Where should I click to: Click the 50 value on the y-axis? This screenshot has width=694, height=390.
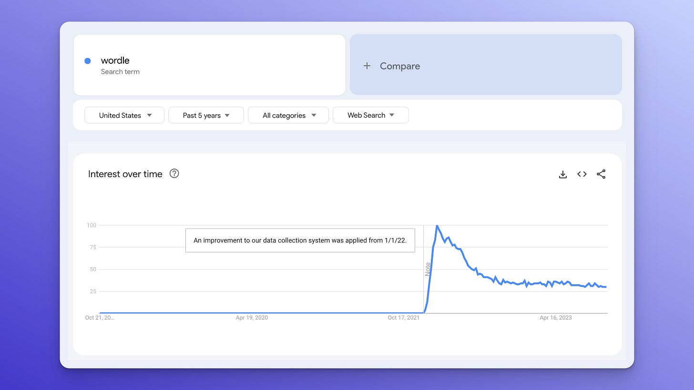tap(93, 270)
